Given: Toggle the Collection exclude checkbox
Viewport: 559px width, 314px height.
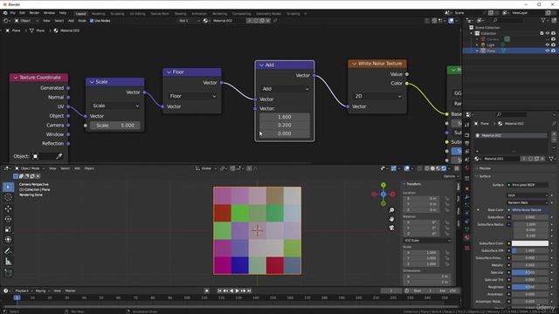Looking at the screenshot, I should tap(542, 33).
